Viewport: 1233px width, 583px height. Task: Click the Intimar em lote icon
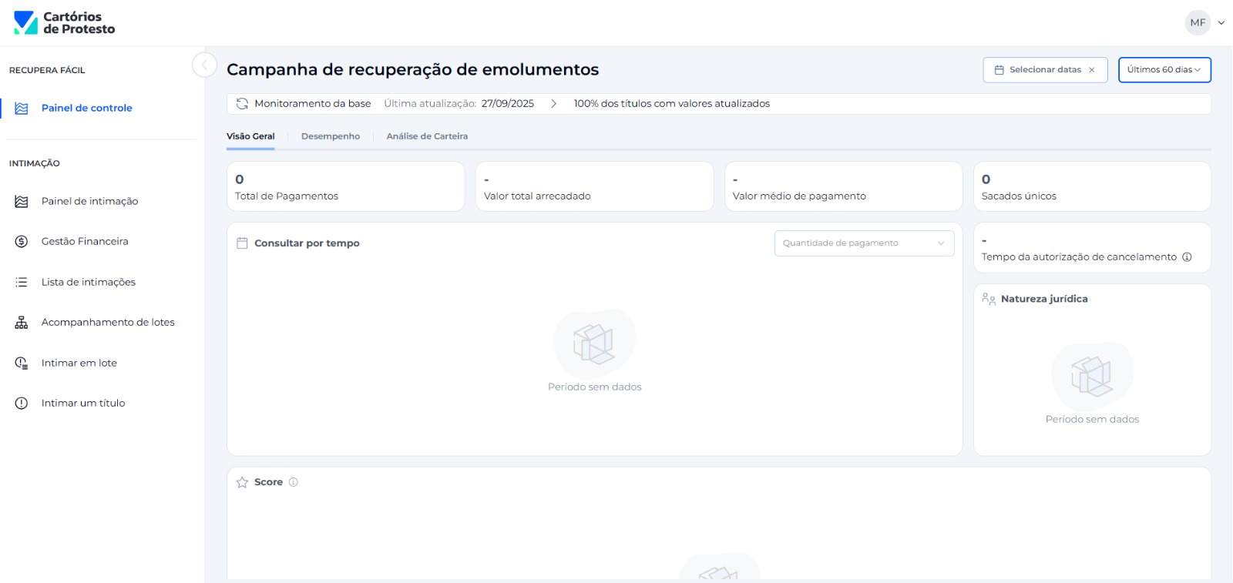(22, 364)
